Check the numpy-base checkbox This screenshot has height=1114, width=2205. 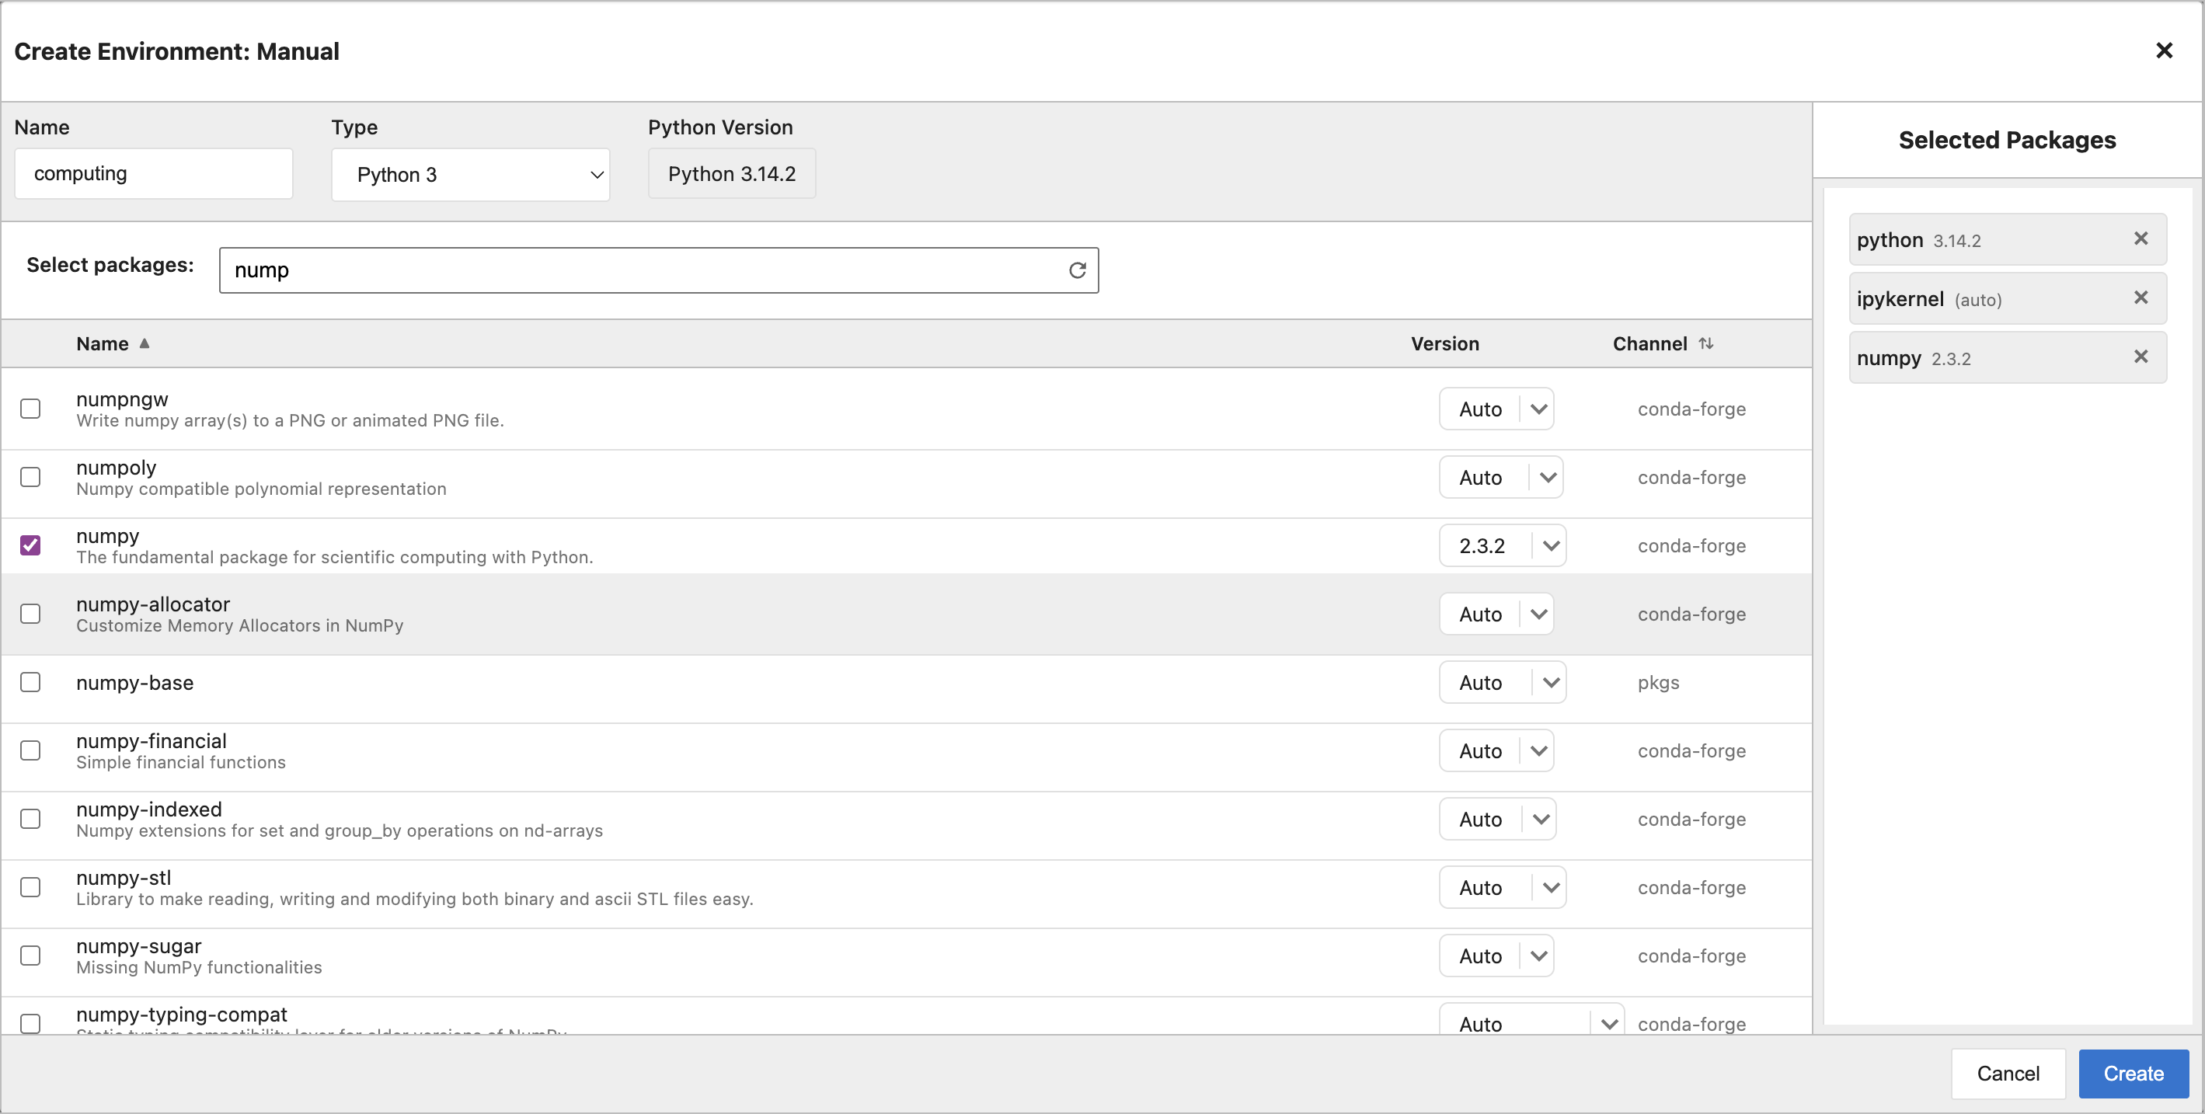(30, 682)
